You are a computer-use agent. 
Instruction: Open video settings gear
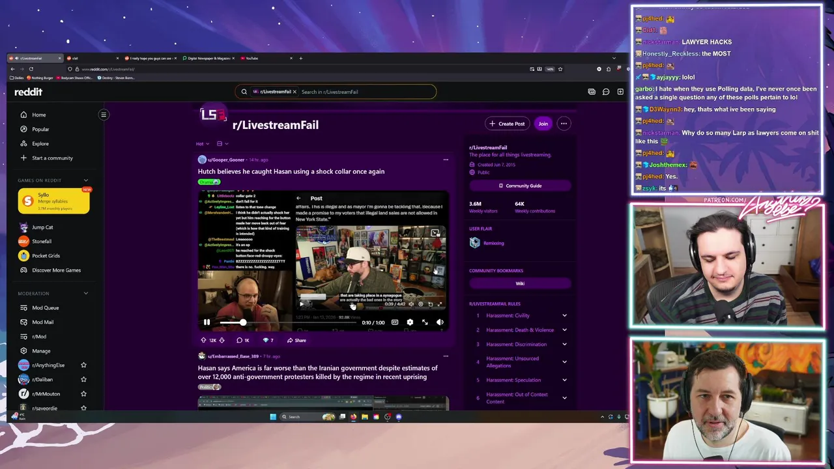tap(410, 322)
